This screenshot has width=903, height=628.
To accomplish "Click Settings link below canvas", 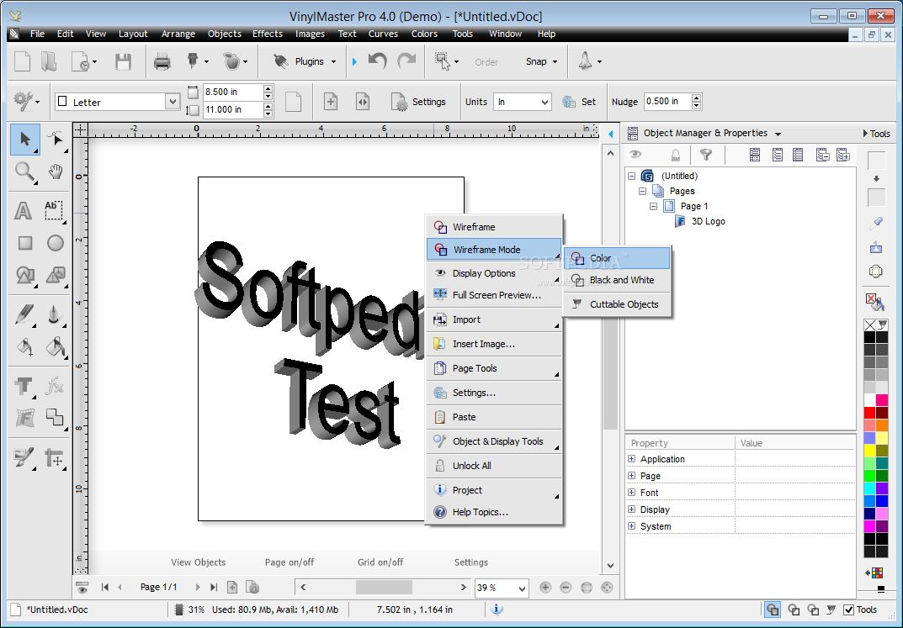I will click(470, 562).
